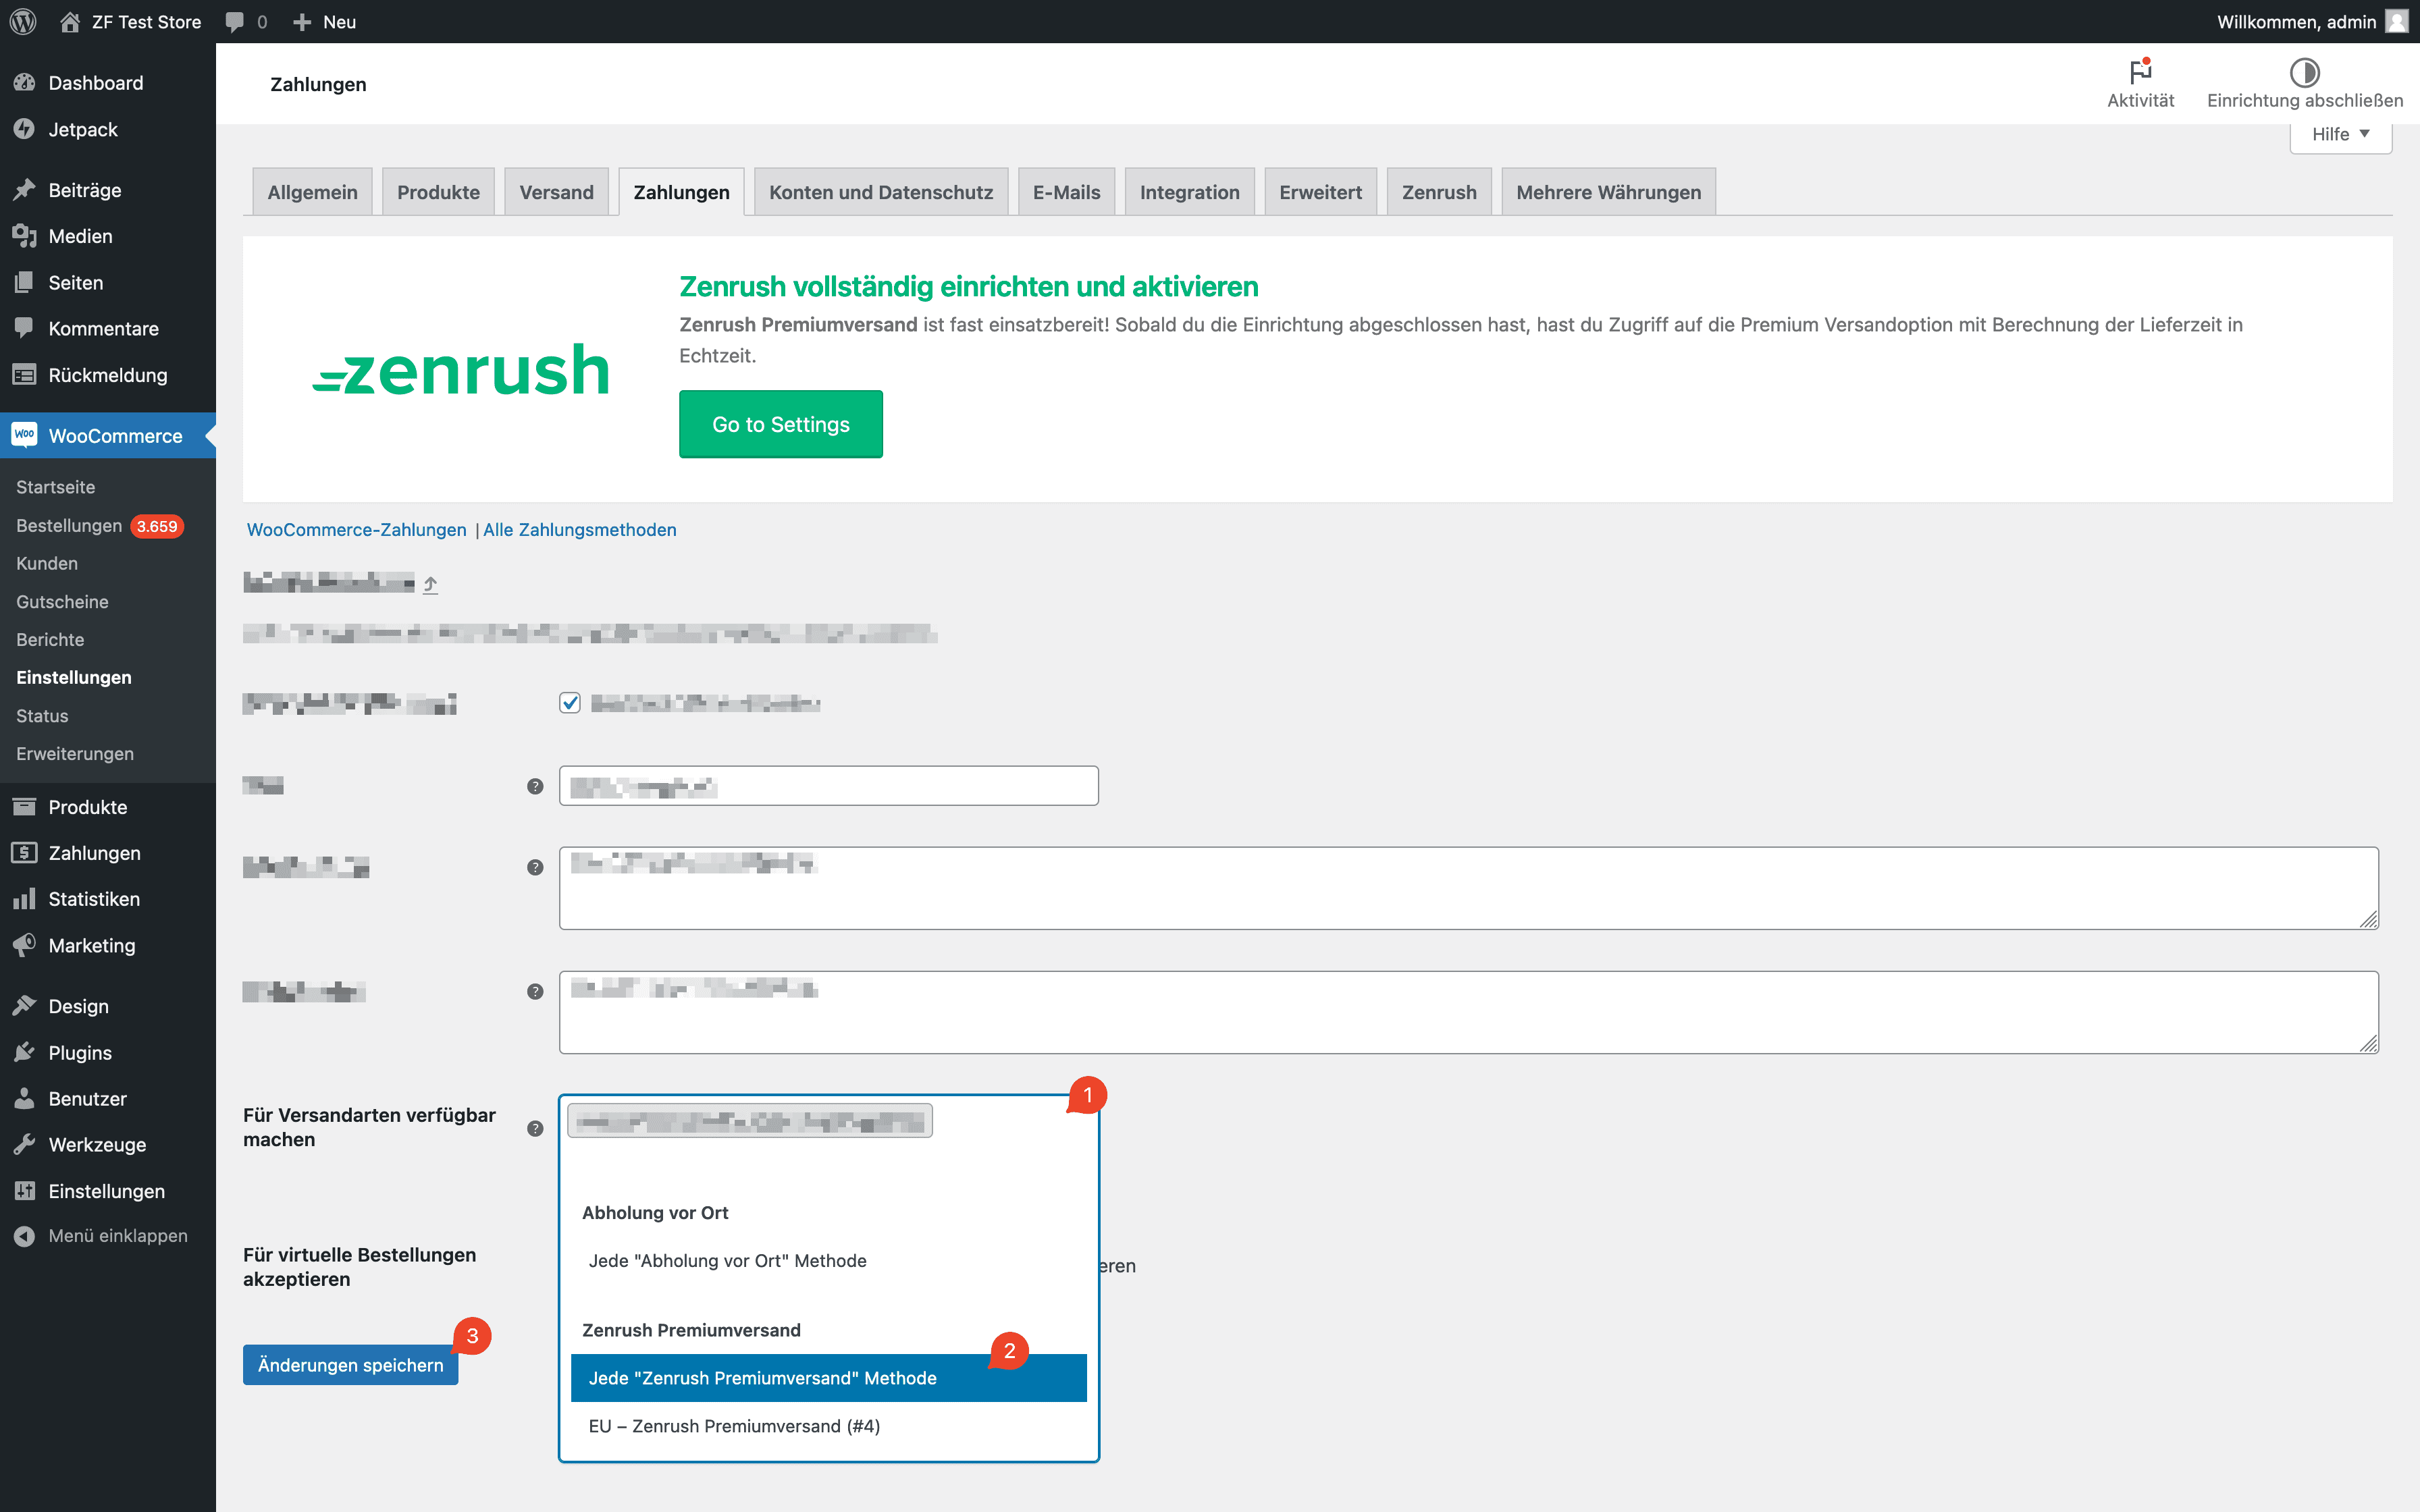Click Änderungen speichern button
This screenshot has width=2420, height=1512.
tap(350, 1365)
